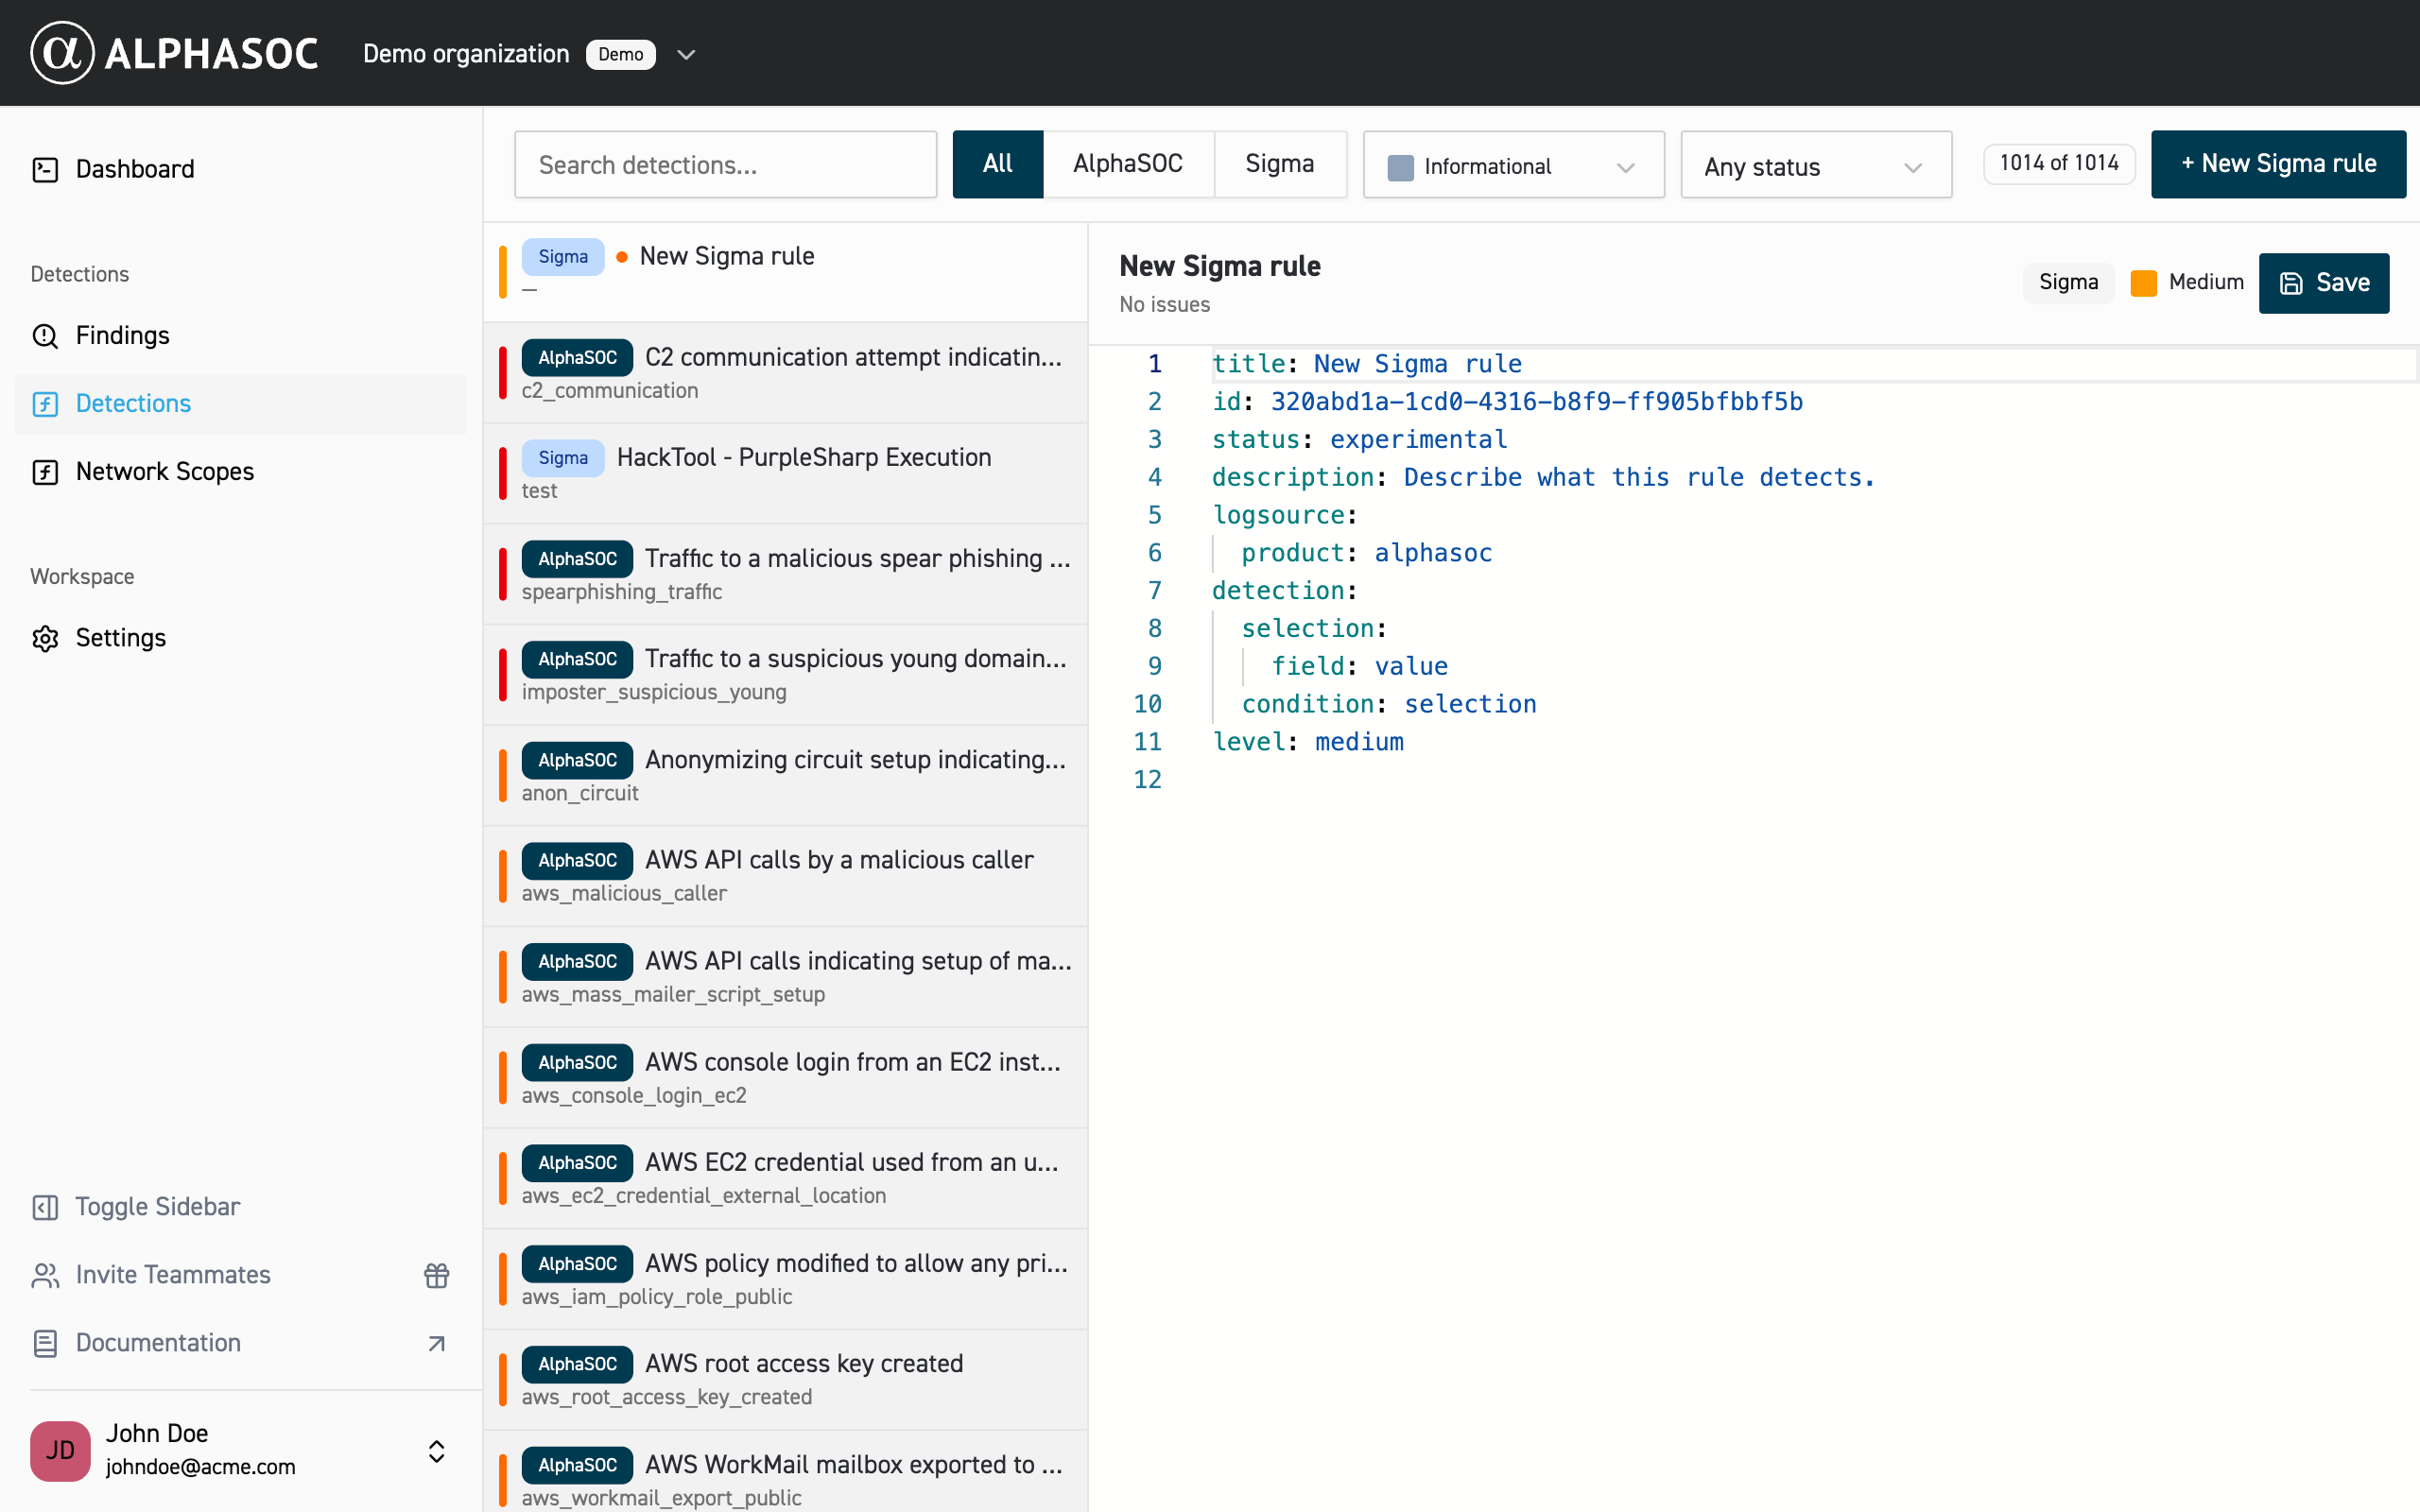2420x1512 pixels.
Task: Open Traffic to a suspicious young domain detection
Action: tap(786, 675)
